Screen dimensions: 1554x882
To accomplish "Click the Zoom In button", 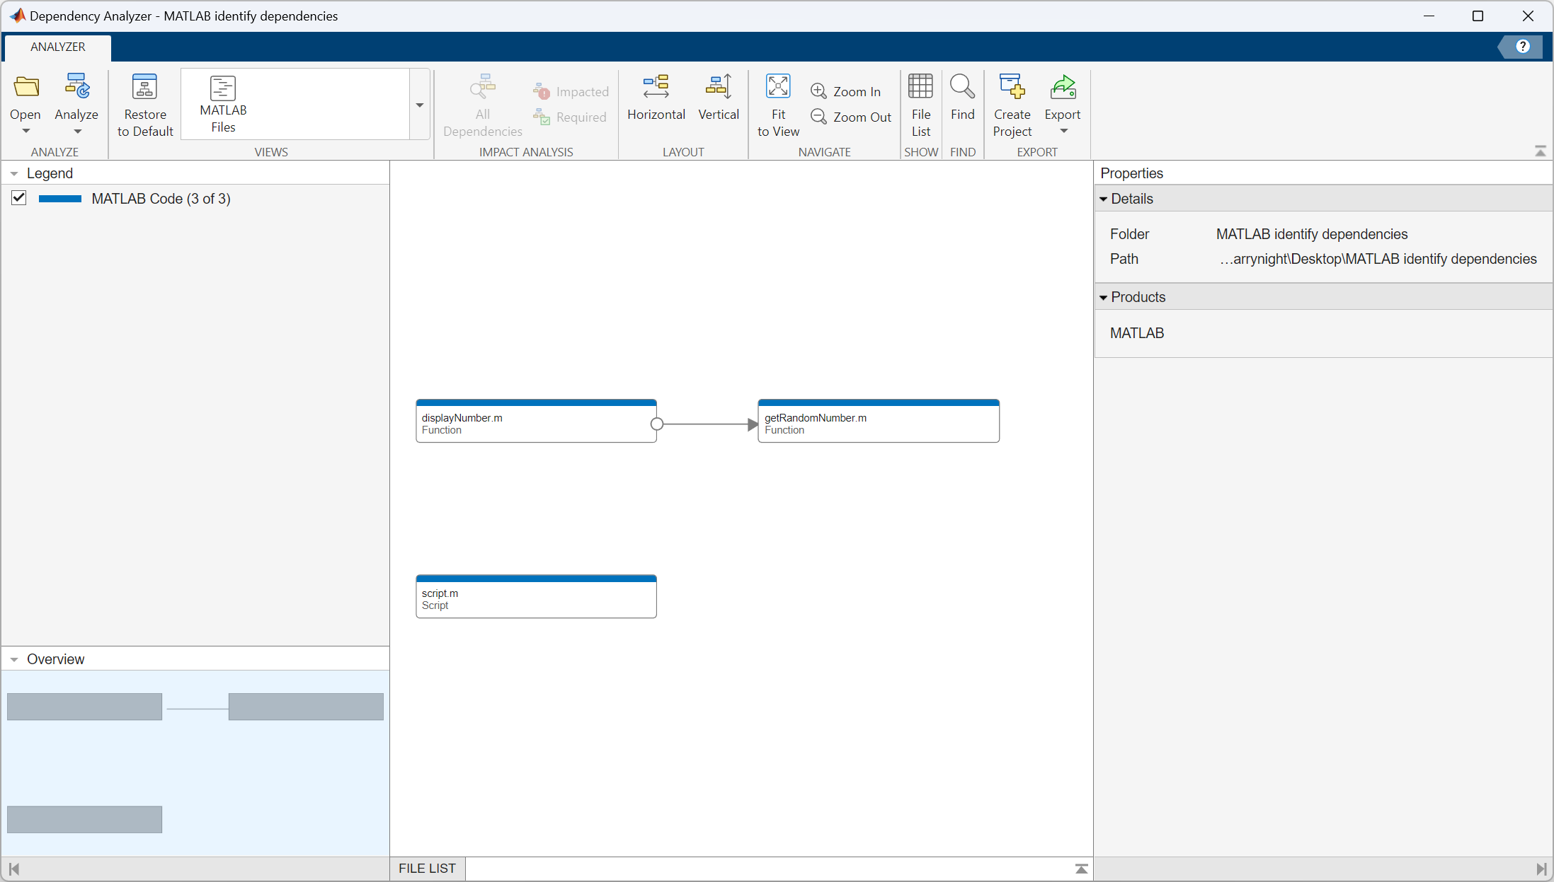I will click(846, 91).
